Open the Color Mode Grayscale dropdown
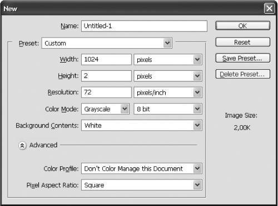The image size is (278, 206). click(x=105, y=109)
